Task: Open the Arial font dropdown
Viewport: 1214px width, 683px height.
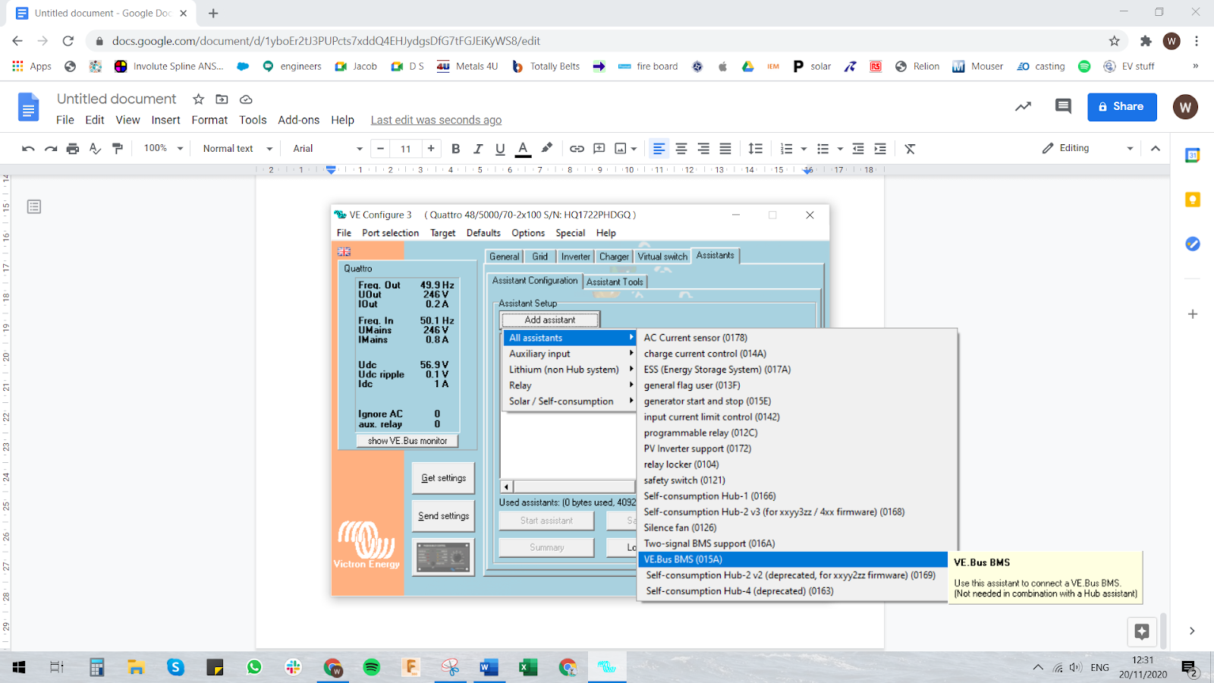Action: click(x=328, y=149)
